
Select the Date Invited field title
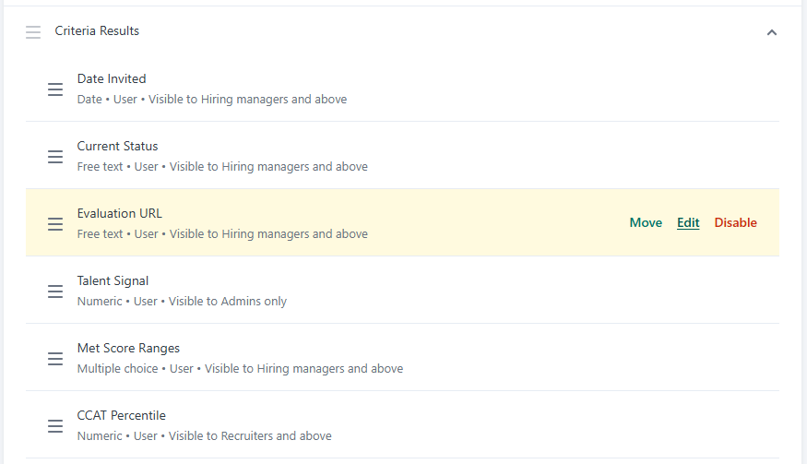[x=112, y=78]
